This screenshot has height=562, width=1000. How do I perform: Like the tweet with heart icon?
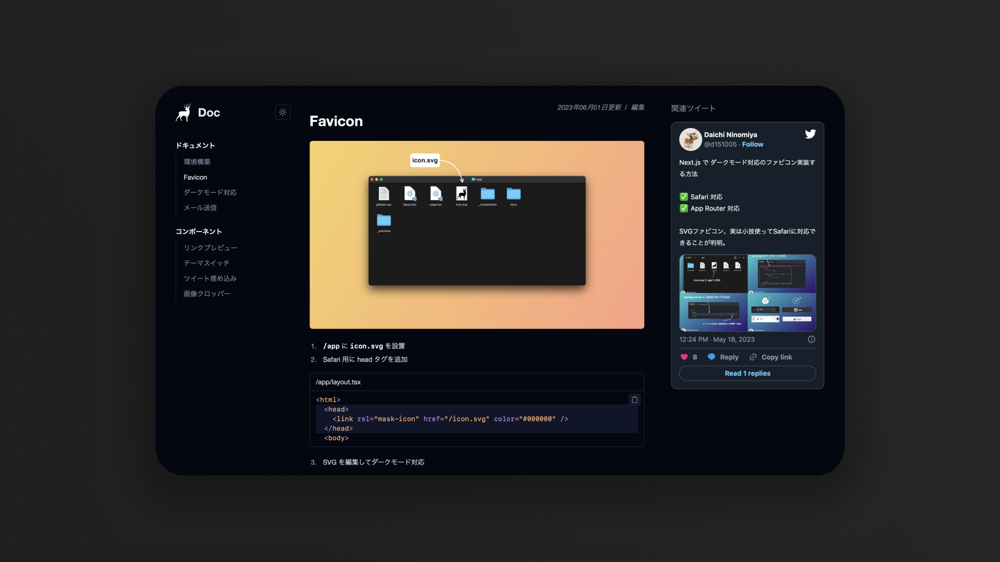684,357
